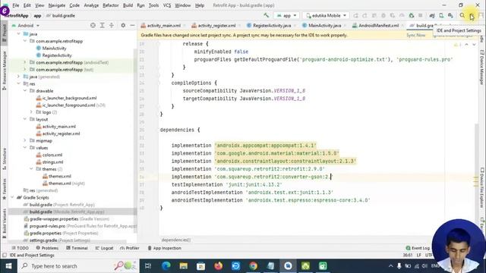Expand the java (generated) folder
Viewport: 486px width, 273px height.
click(x=18, y=77)
